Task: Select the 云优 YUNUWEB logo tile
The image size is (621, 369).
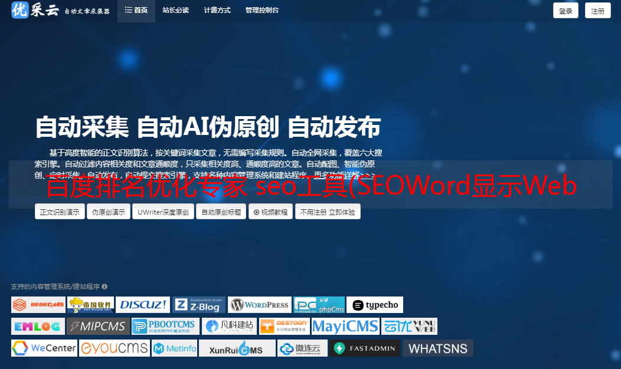Action: (x=409, y=327)
